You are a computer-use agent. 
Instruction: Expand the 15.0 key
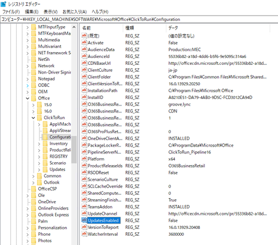pyautogui.click(x=33, y=105)
